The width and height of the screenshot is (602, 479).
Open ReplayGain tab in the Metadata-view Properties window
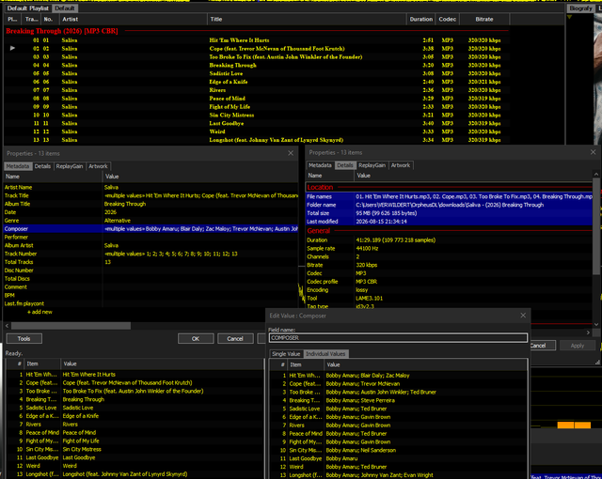[x=70, y=166]
